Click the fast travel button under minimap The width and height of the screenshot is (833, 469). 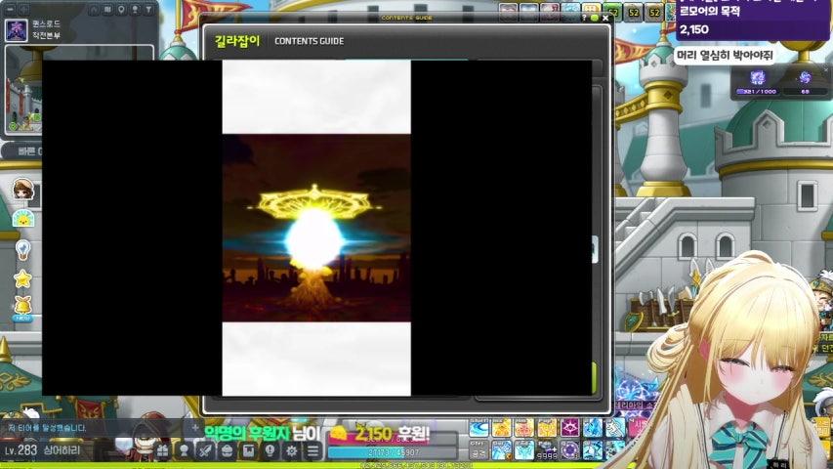pyautogui.click(x=22, y=151)
